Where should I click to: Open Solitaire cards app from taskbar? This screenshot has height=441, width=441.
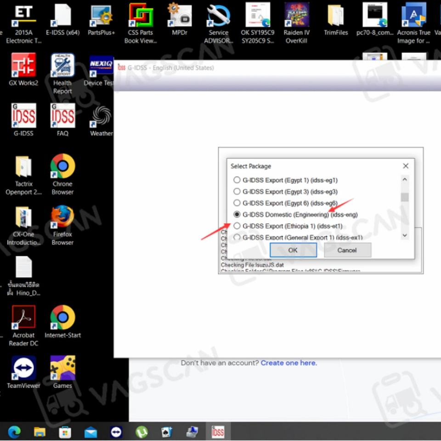(167, 431)
